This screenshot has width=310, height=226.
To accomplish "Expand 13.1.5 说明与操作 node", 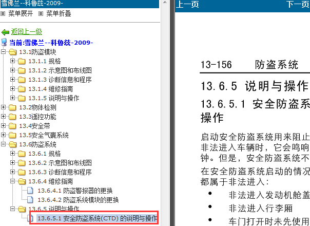I will (12, 98).
